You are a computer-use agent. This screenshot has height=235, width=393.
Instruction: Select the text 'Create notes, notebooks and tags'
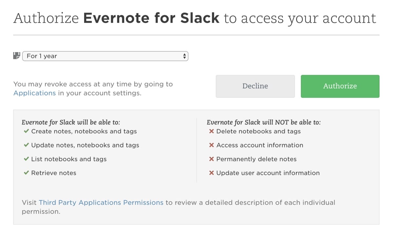click(x=84, y=131)
